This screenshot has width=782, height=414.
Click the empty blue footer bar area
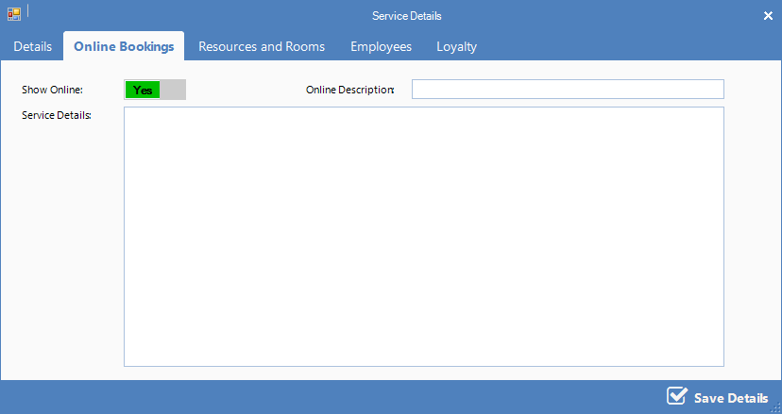click(x=331, y=397)
